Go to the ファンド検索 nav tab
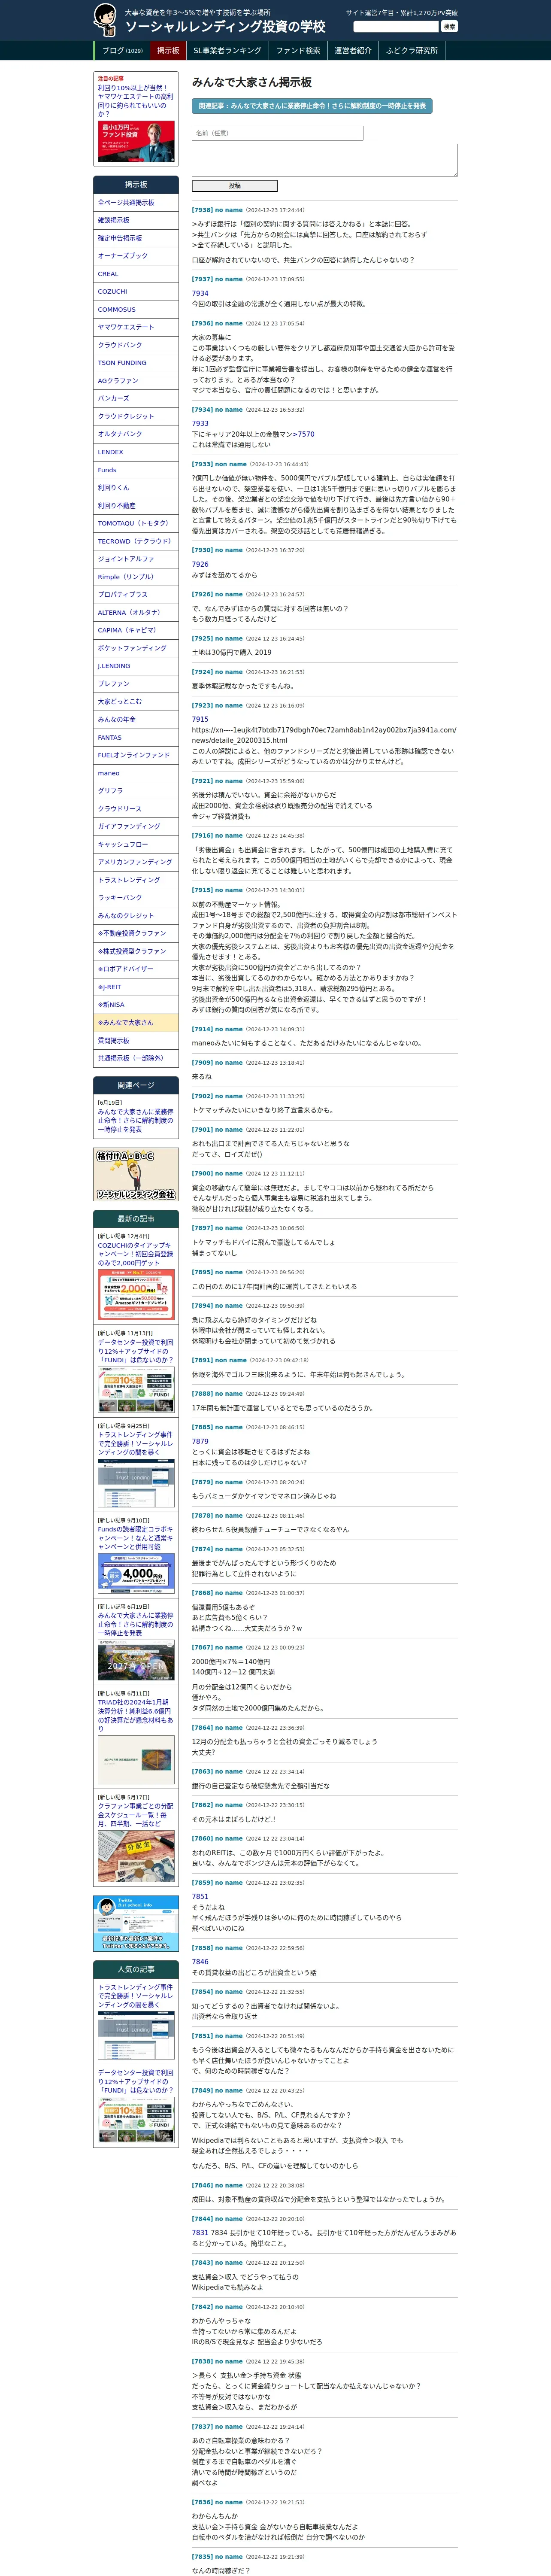Viewport: 551px width, 2576px height. [298, 51]
